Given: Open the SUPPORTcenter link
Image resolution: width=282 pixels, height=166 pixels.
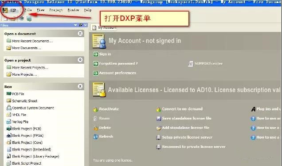Looking at the screenshot, I should point(208,63).
